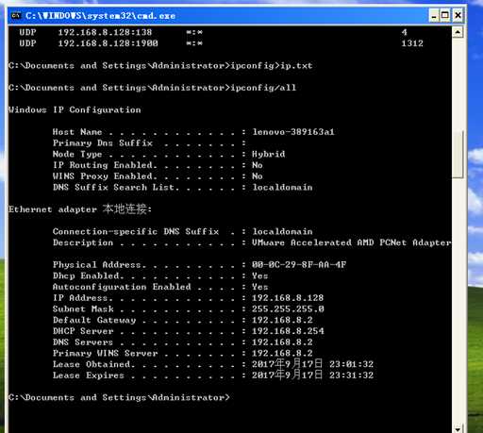Click the Node Type value Hybrid

point(269,154)
